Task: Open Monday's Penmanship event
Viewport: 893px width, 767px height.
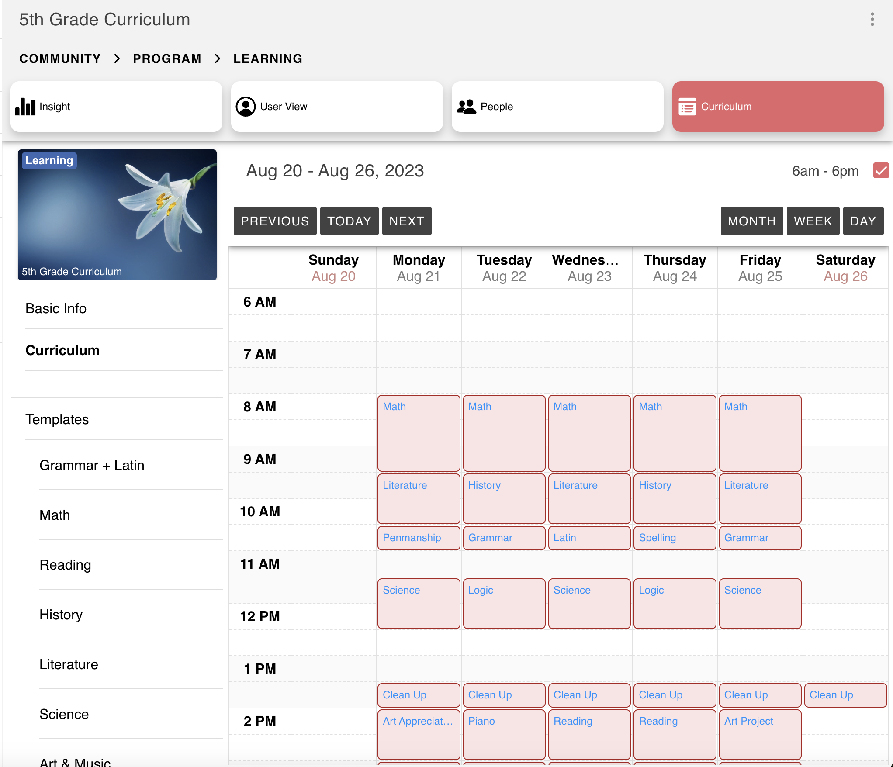Action: click(x=418, y=538)
